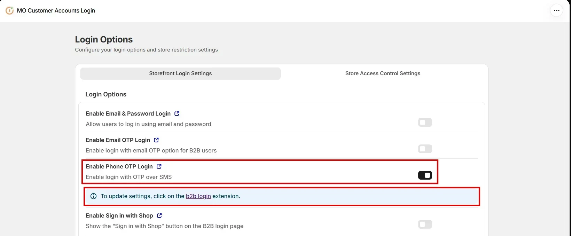Click the info icon in the update settings banner
571x236 pixels.
click(x=93, y=196)
